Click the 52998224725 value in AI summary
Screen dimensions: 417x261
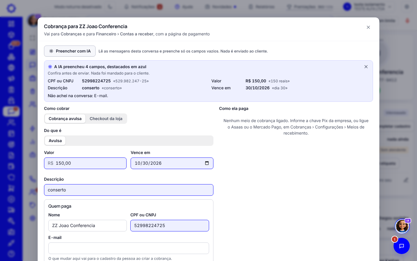point(96,81)
